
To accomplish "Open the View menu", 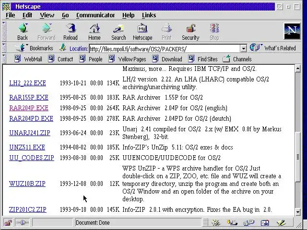I will pyautogui.click(x=47, y=15).
